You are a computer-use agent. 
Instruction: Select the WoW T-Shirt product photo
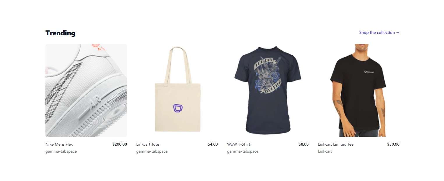(x=268, y=90)
